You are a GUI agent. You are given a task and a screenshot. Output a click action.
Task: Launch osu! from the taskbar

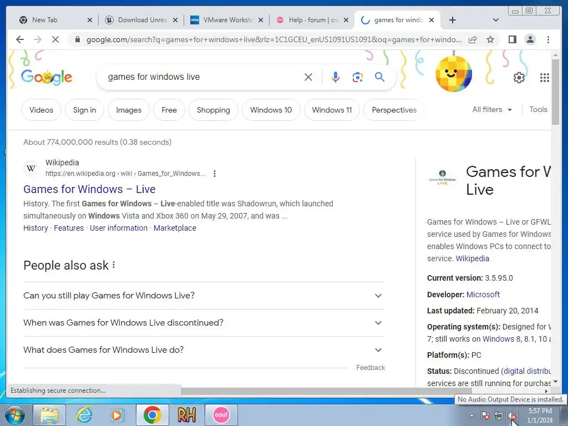(221, 415)
